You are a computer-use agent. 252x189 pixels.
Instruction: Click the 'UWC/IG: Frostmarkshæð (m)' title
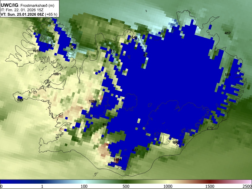(x=28, y=5)
